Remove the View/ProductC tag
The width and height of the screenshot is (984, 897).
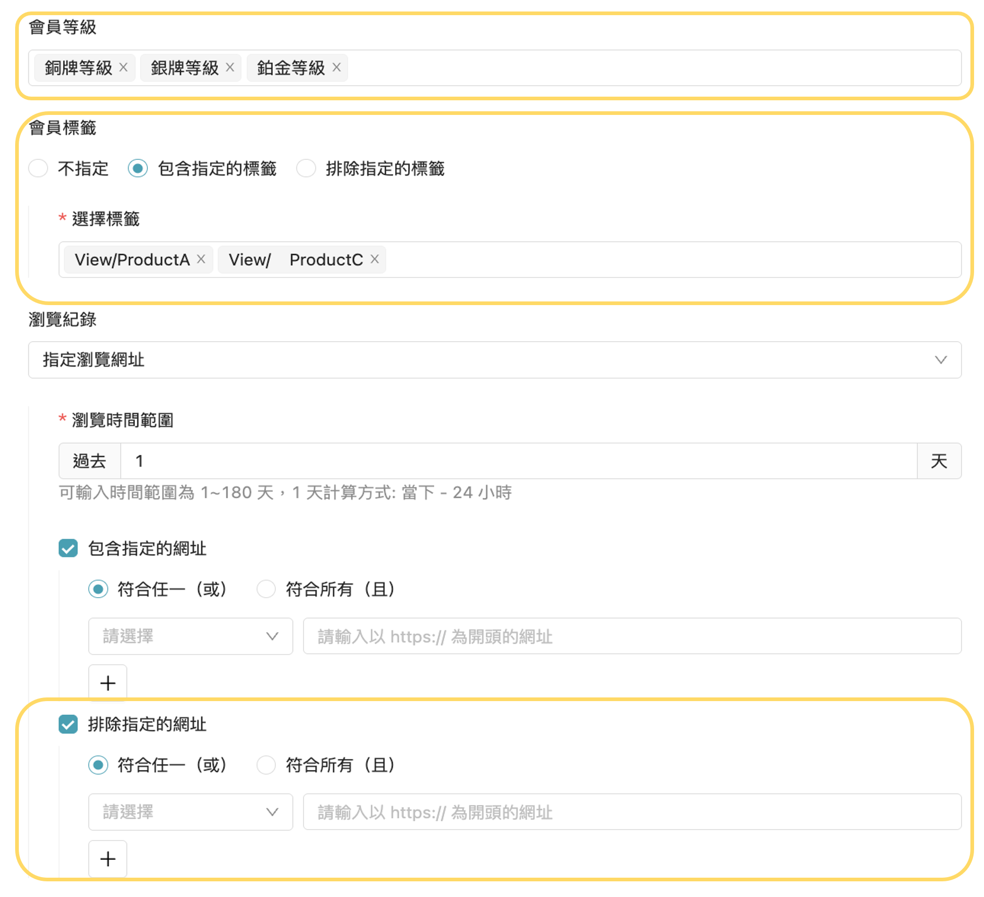point(374,259)
